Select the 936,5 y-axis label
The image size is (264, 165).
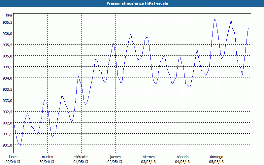point(7,22)
